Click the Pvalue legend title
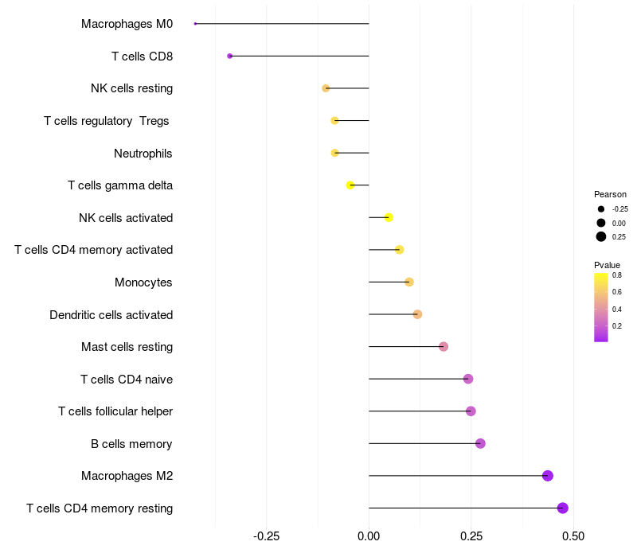This screenshot has height=557, width=637. [x=607, y=265]
